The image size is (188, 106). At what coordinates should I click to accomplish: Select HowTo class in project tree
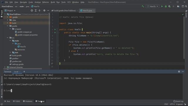23,47
